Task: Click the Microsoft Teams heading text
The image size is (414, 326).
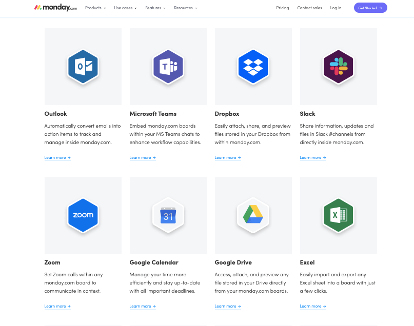Action: [153, 114]
